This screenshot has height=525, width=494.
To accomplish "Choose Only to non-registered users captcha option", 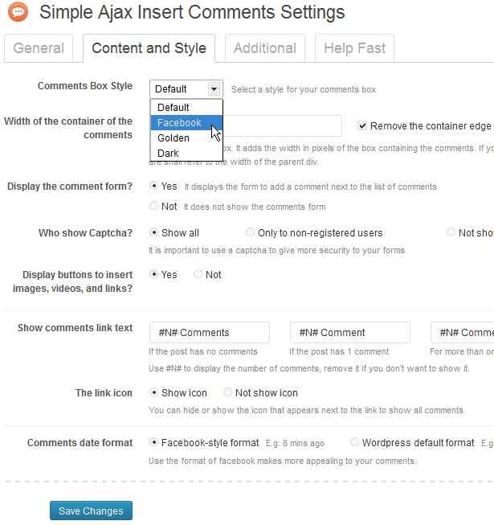I will click(x=250, y=232).
